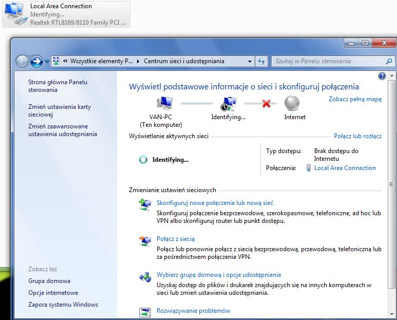
Task: Maximize the Control Panel window
Action: click(365, 43)
